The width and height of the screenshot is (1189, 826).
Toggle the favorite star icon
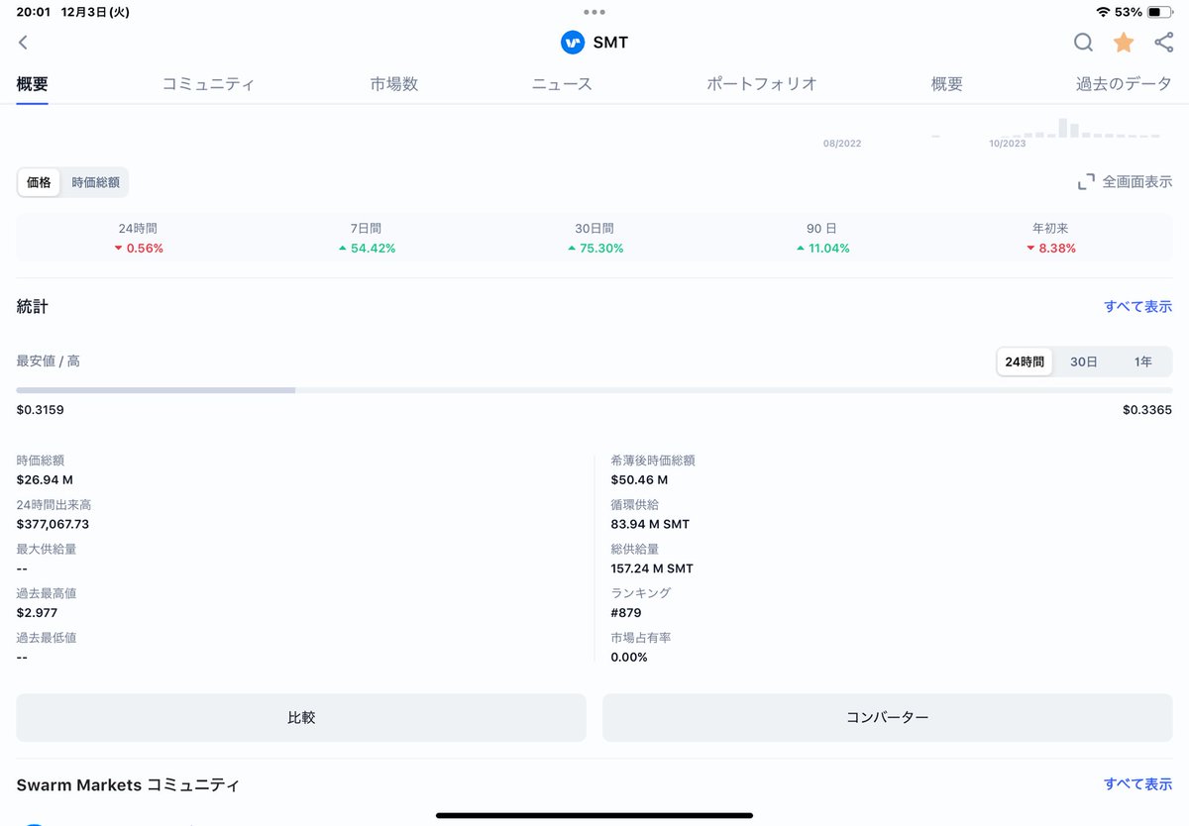click(1124, 43)
